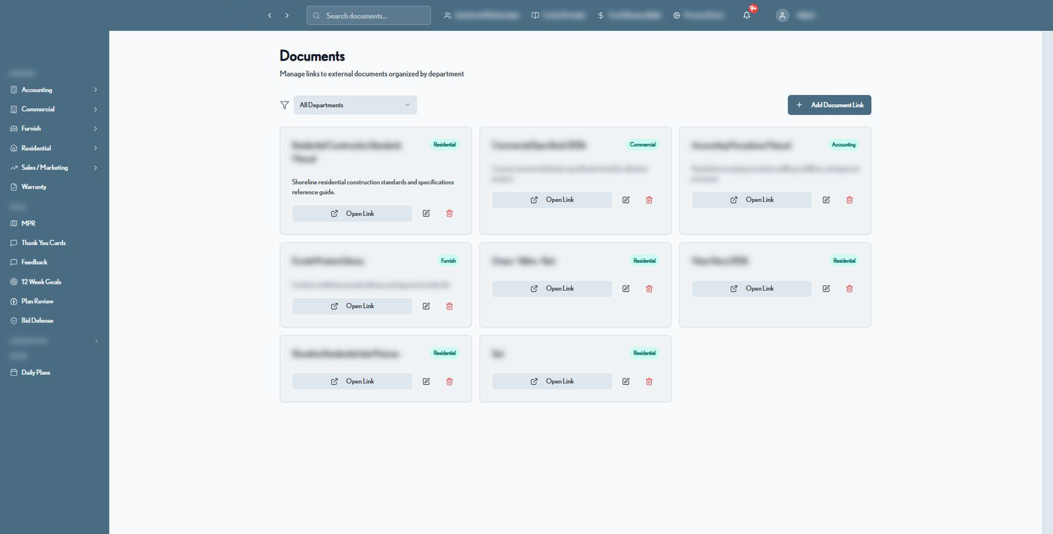The image size is (1053, 534).
Task: Click the Documents page heading
Action: [312, 56]
